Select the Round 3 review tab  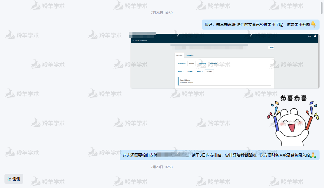tap(200, 72)
